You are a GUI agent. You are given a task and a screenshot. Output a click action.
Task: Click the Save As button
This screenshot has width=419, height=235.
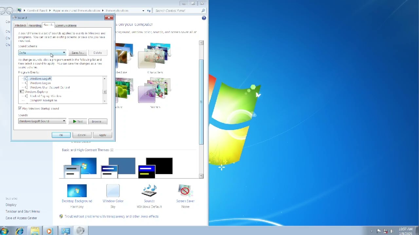click(78, 53)
